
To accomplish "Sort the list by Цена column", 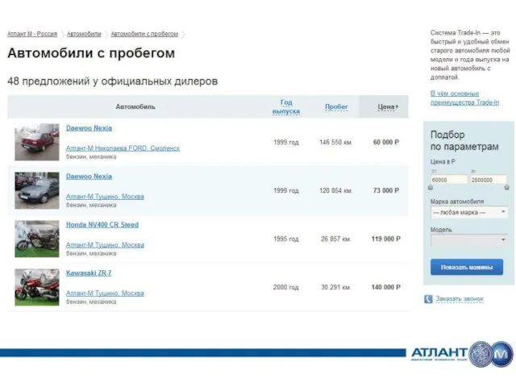I will [x=388, y=106].
